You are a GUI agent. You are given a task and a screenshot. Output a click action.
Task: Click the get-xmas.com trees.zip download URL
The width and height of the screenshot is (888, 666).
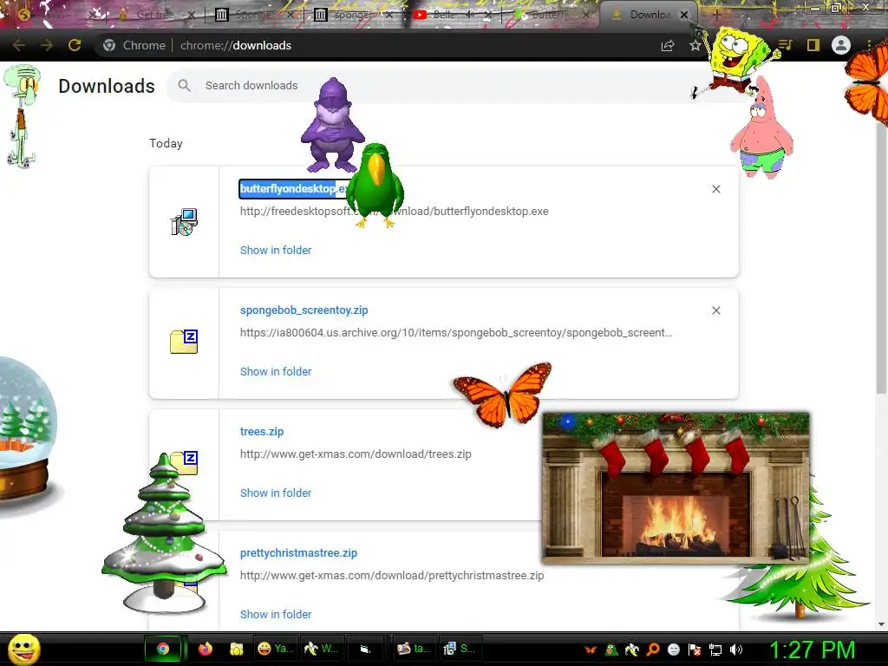(x=356, y=454)
